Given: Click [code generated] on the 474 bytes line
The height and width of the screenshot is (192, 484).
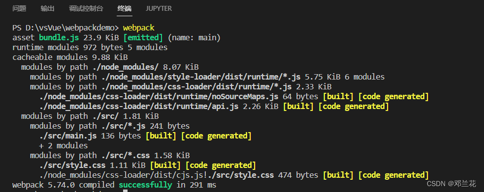Looking at the screenshot, I should pyautogui.click(x=393, y=175).
